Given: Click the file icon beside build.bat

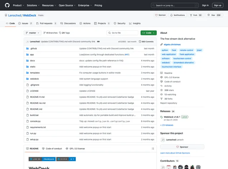Looking at the screenshot, I should click(x=27, y=115).
